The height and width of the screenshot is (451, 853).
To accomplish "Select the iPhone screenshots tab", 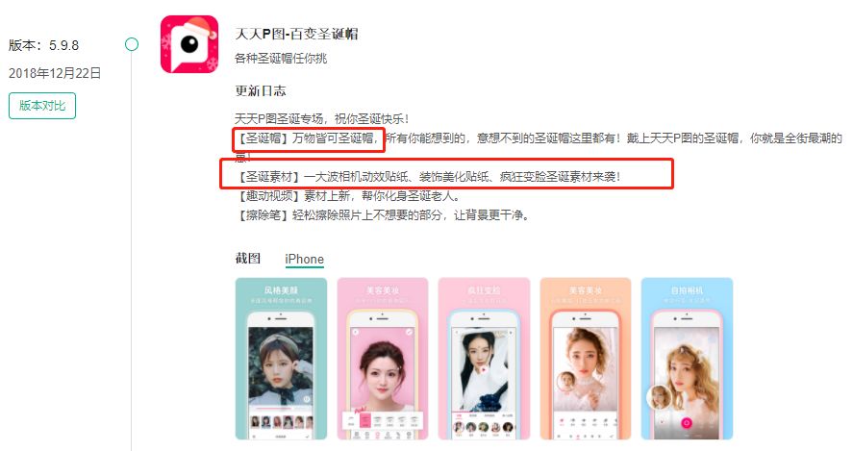I will 304,260.
